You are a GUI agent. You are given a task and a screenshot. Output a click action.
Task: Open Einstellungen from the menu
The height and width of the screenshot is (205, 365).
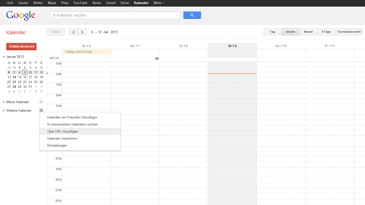(x=80, y=145)
